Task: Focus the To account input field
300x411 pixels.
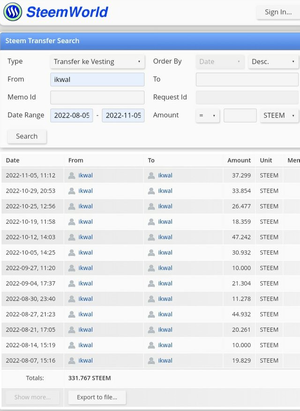Action: (247, 79)
